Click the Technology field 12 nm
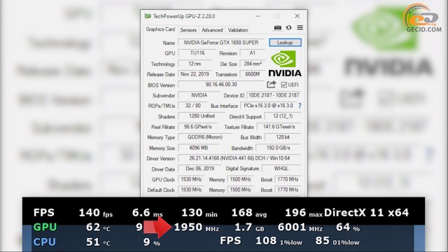 (195, 64)
